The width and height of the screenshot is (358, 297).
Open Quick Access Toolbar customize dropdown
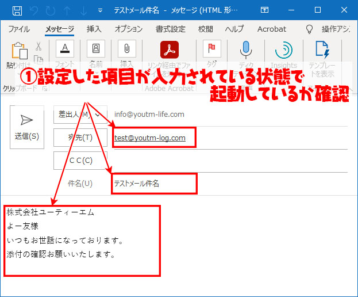[100, 10]
